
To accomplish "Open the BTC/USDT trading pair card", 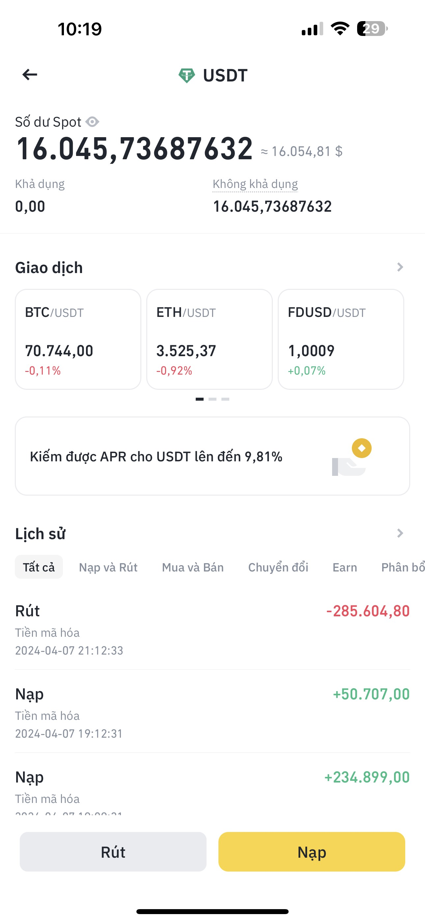I will [78, 339].
